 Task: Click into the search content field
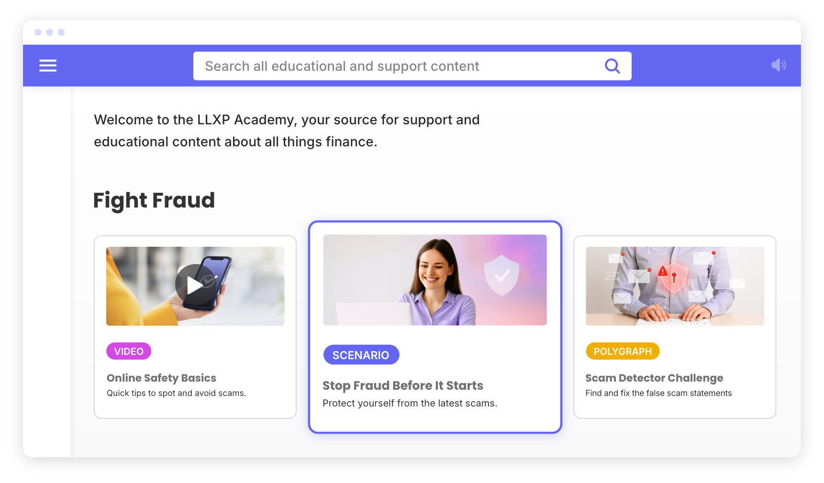(412, 66)
